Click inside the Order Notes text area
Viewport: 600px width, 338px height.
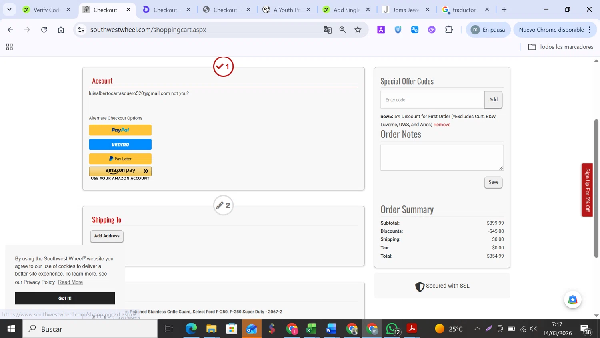point(442,157)
